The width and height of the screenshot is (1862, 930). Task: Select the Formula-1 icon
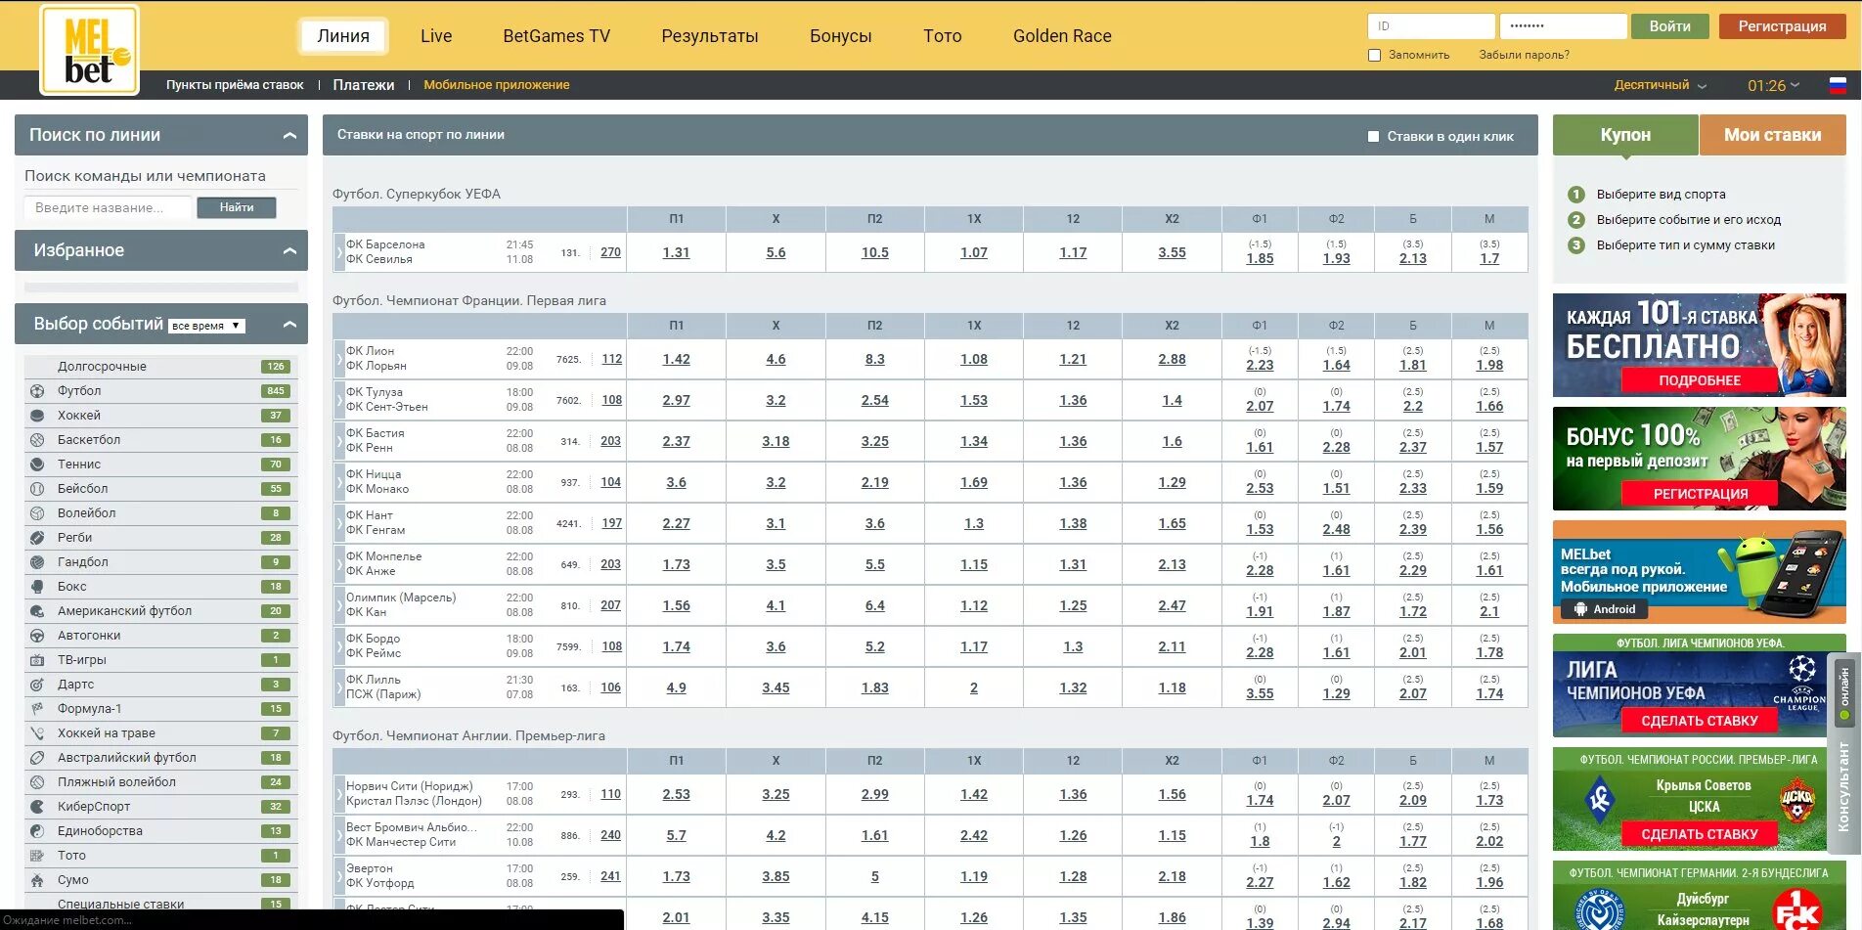click(37, 709)
